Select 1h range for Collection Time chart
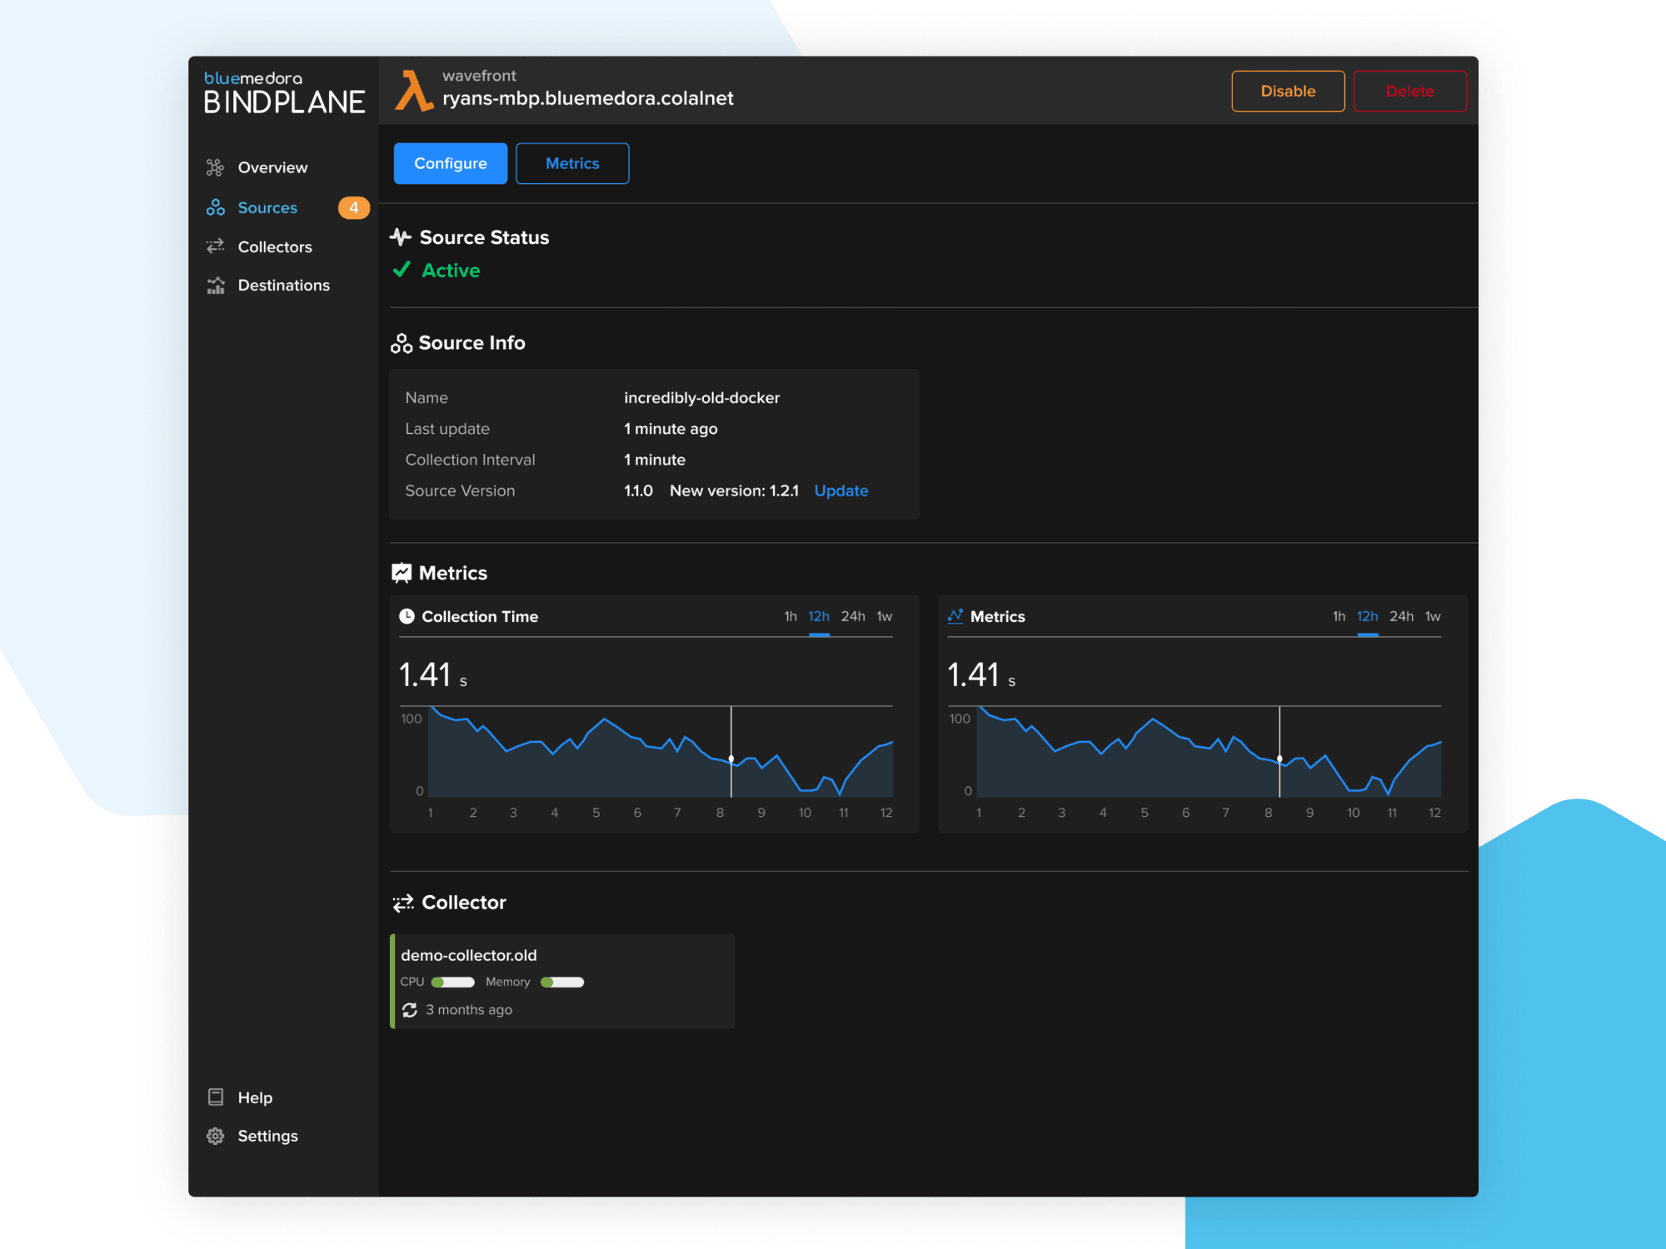This screenshot has height=1249, width=1666. (791, 616)
